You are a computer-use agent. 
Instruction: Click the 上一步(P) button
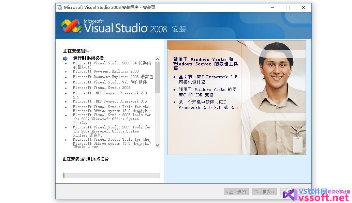[x=236, y=191]
